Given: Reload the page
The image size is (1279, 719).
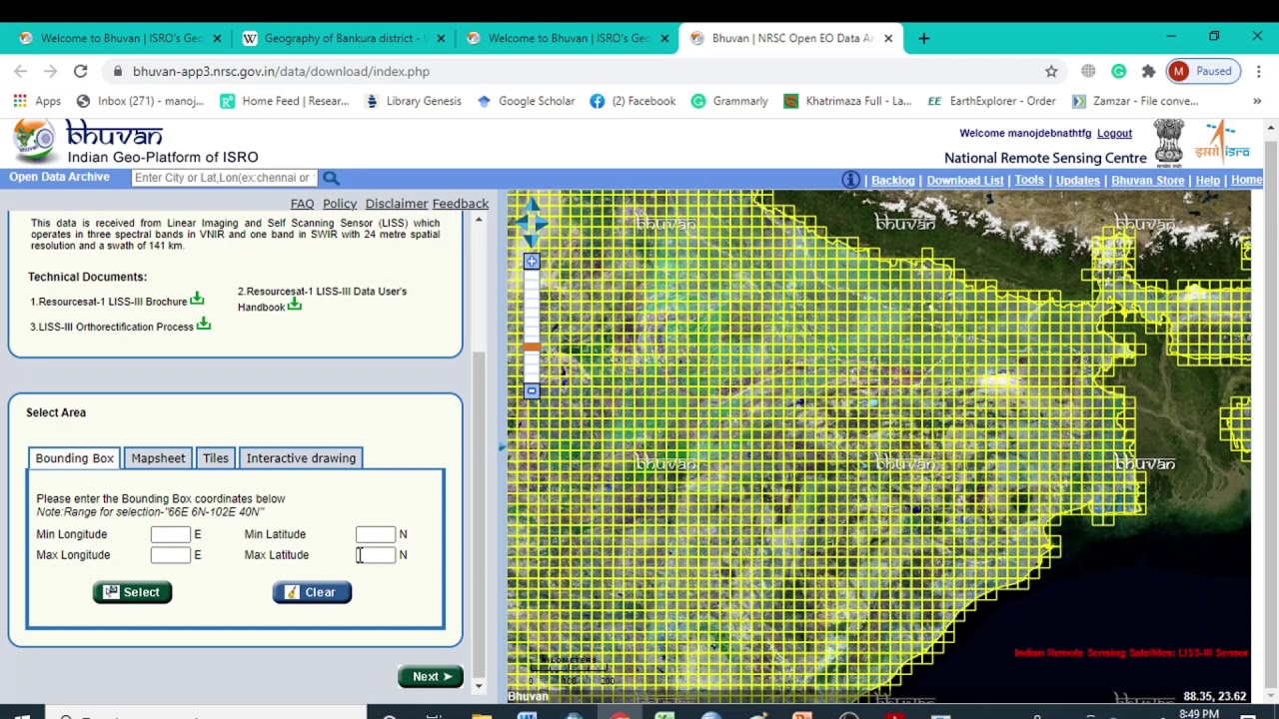Looking at the screenshot, I should pyautogui.click(x=80, y=71).
